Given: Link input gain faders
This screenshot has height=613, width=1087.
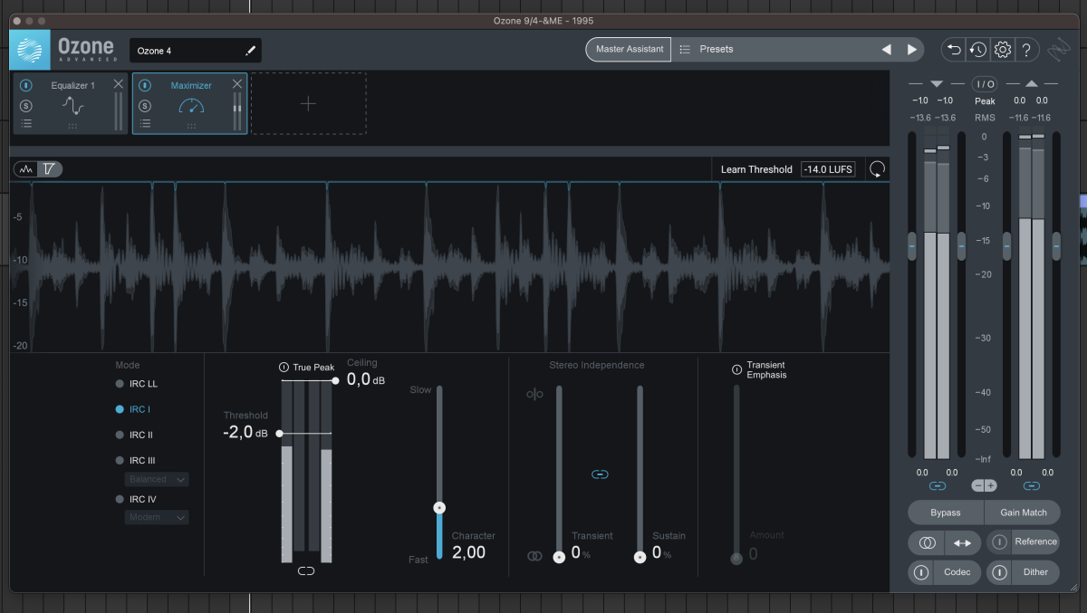Looking at the screenshot, I should pos(938,485).
